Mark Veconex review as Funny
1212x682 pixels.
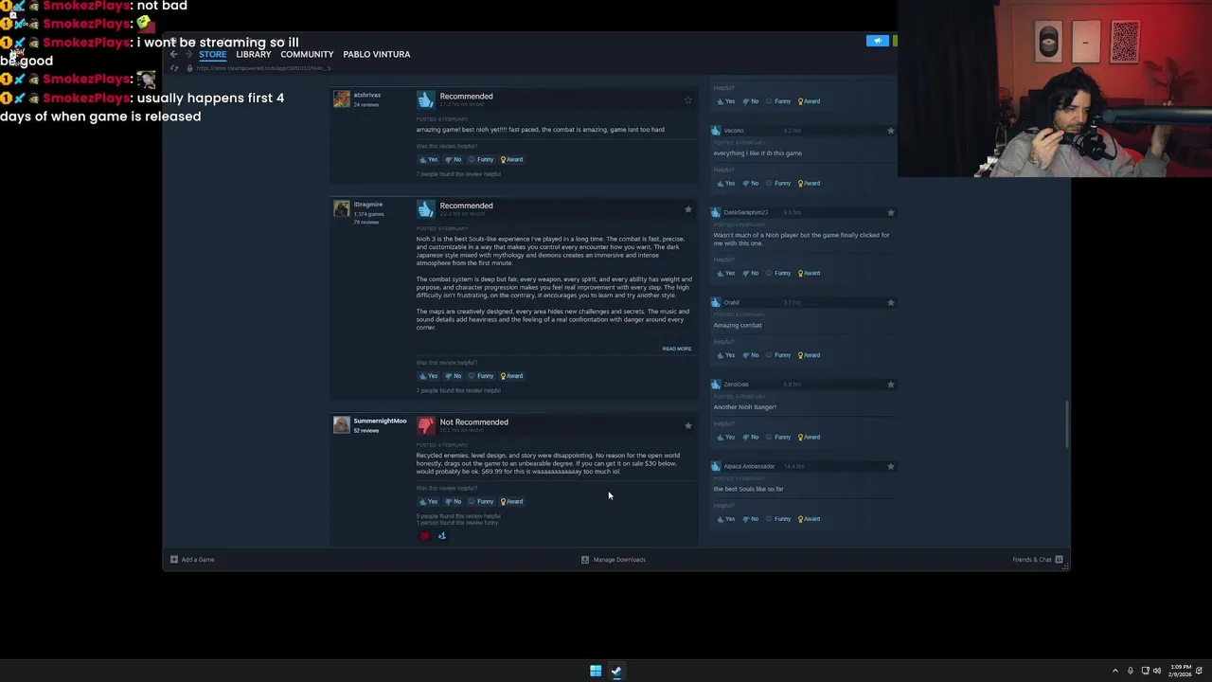(x=778, y=183)
